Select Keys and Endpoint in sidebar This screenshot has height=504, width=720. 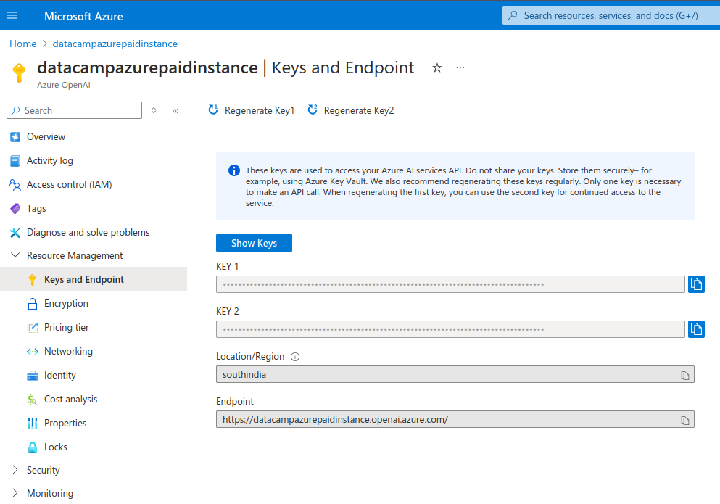[84, 279]
